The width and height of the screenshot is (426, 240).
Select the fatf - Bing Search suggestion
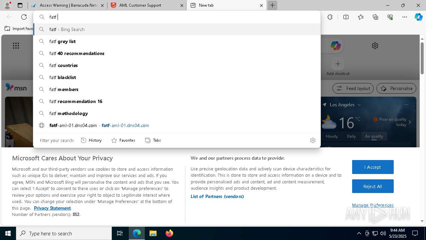point(177,29)
